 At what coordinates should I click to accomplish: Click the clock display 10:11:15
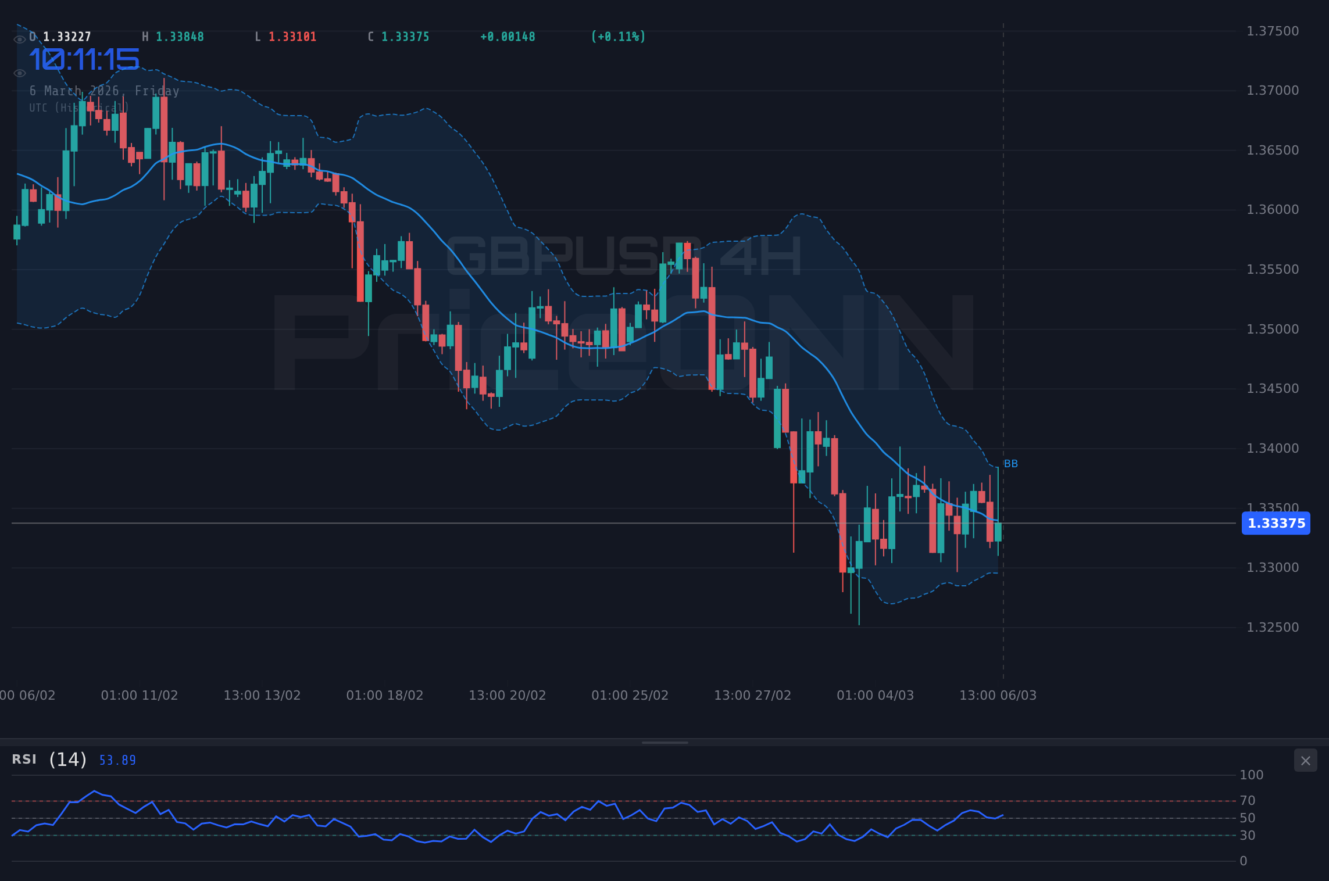click(x=84, y=60)
